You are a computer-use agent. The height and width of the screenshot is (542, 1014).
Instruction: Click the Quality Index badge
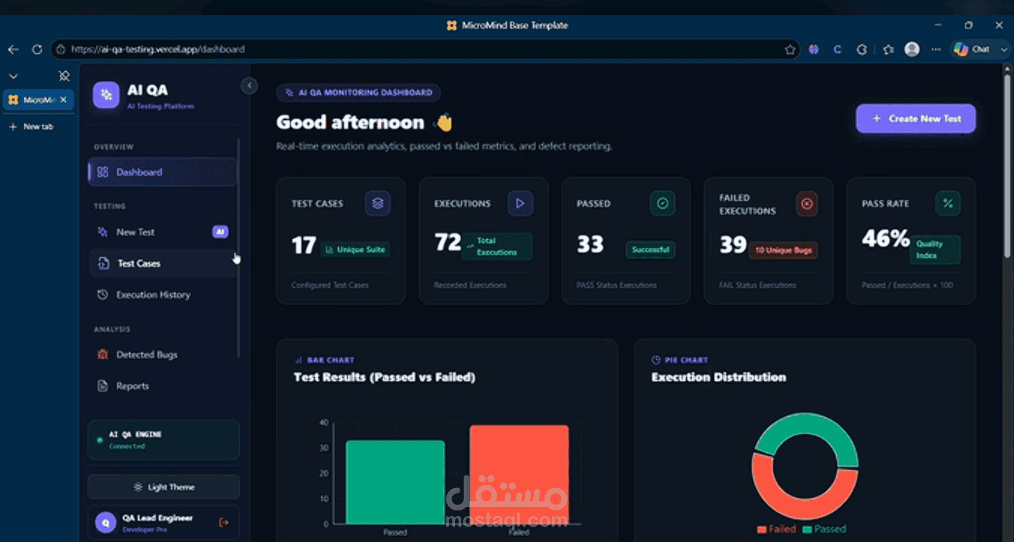point(935,249)
